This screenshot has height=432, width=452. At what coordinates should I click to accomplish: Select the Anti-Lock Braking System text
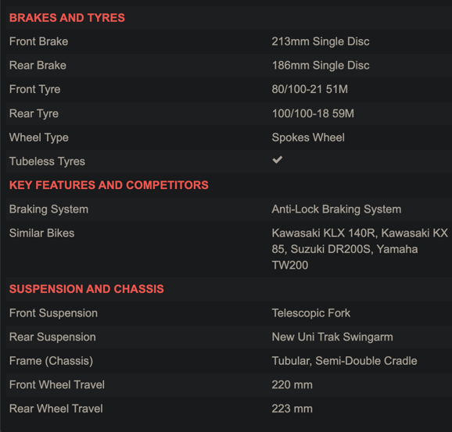pos(336,209)
